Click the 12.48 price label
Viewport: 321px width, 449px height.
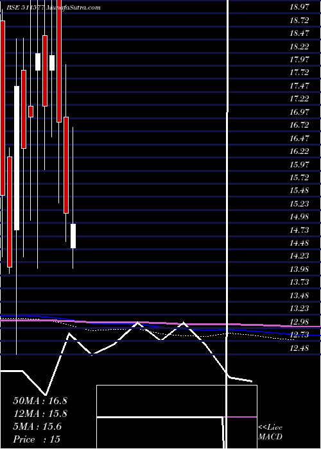[299, 348]
